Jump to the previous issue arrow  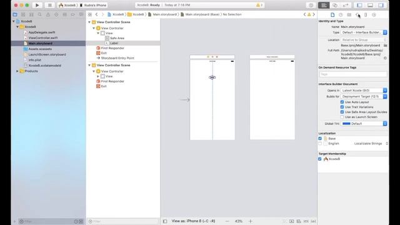(304, 14)
